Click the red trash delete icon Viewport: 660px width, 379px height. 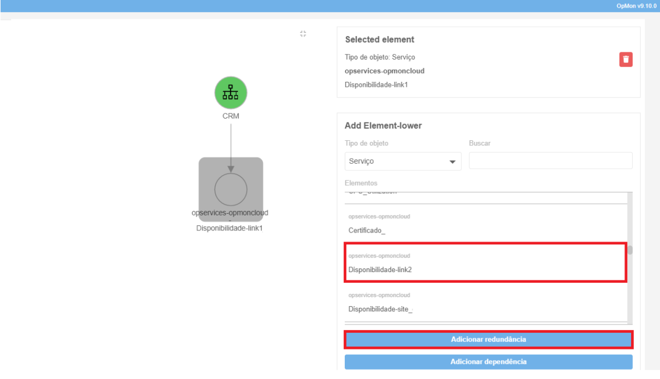(x=626, y=60)
